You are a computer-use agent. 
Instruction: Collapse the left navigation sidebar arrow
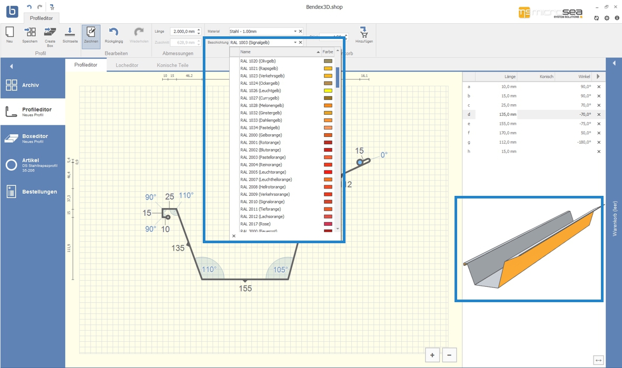click(11, 66)
